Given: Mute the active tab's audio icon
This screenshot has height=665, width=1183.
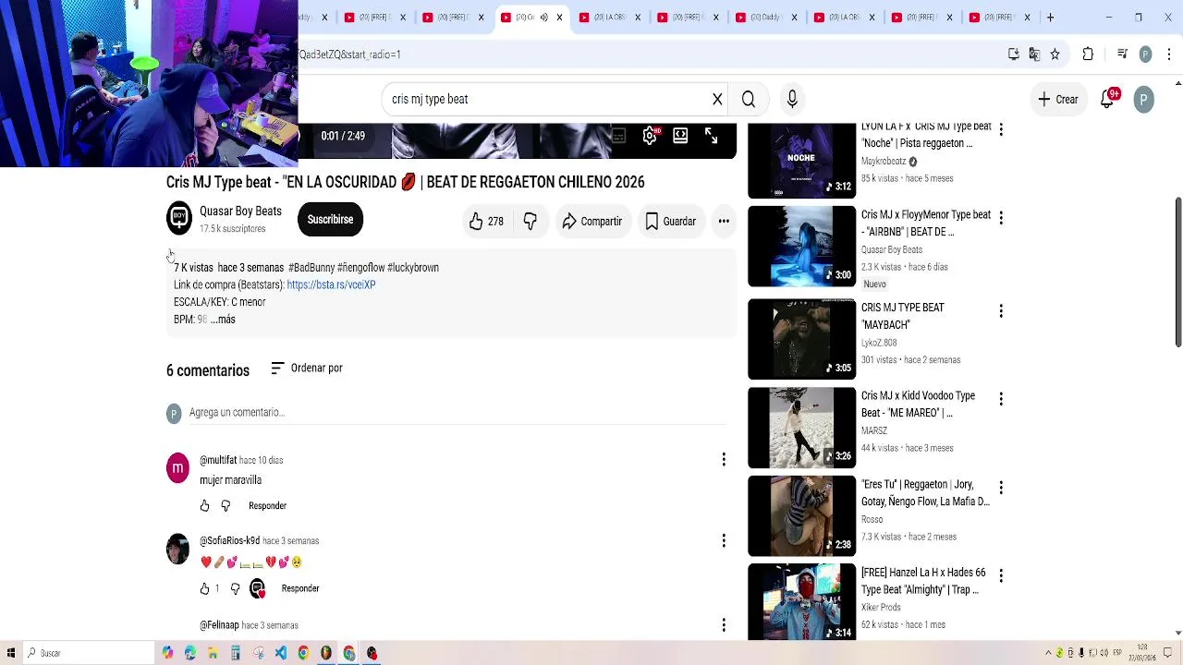Looking at the screenshot, I should tap(543, 18).
